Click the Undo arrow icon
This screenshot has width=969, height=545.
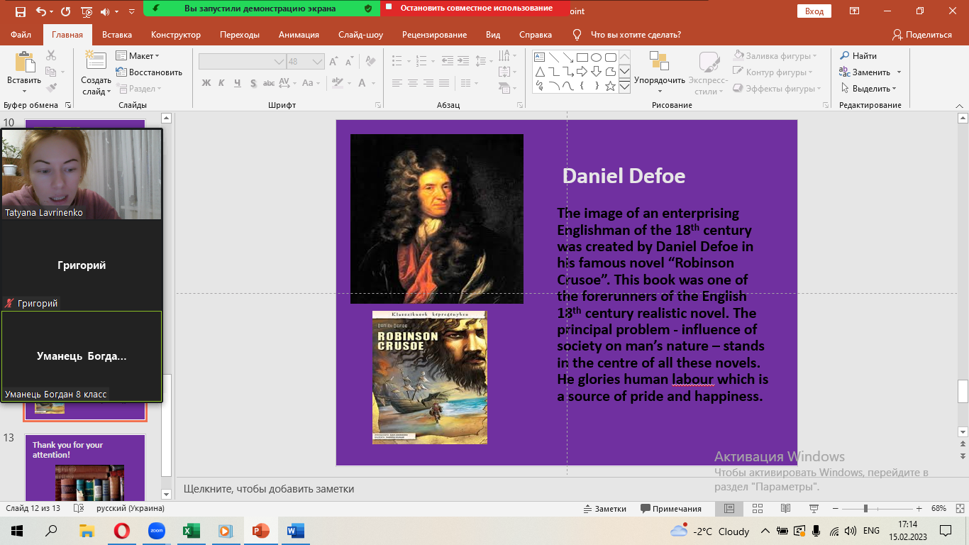tap(41, 11)
